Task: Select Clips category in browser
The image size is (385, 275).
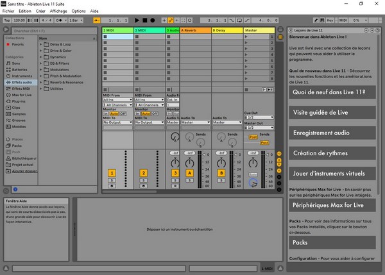Action: [x=15, y=108]
